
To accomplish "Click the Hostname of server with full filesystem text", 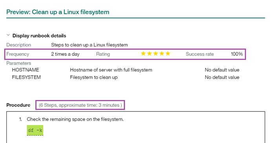I will pyautogui.click(x=111, y=70).
